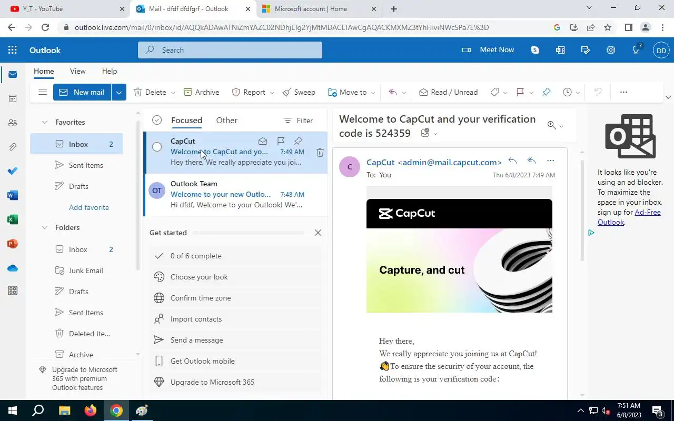This screenshot has height=421, width=674.
Task: Switch to the Home ribbon tab
Action: [x=44, y=71]
